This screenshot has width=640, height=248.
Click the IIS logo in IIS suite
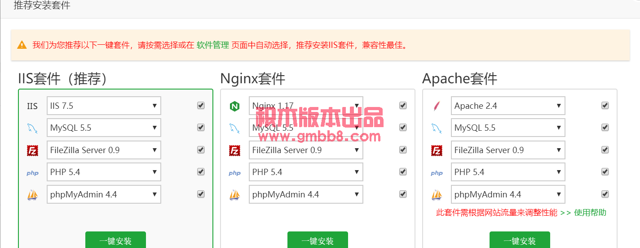coord(32,106)
